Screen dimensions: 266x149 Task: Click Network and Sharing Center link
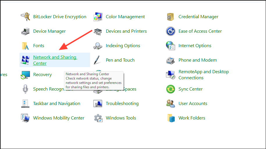55,60
